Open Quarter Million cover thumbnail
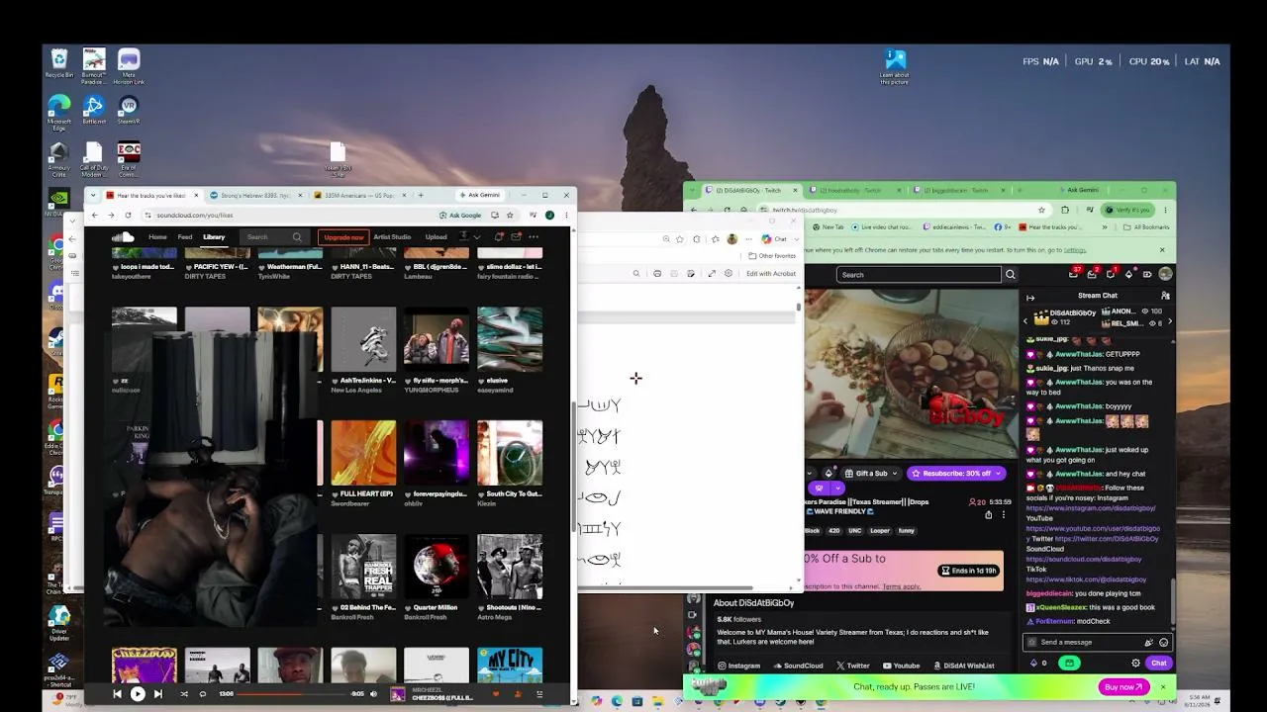The image size is (1267, 712). click(437, 567)
